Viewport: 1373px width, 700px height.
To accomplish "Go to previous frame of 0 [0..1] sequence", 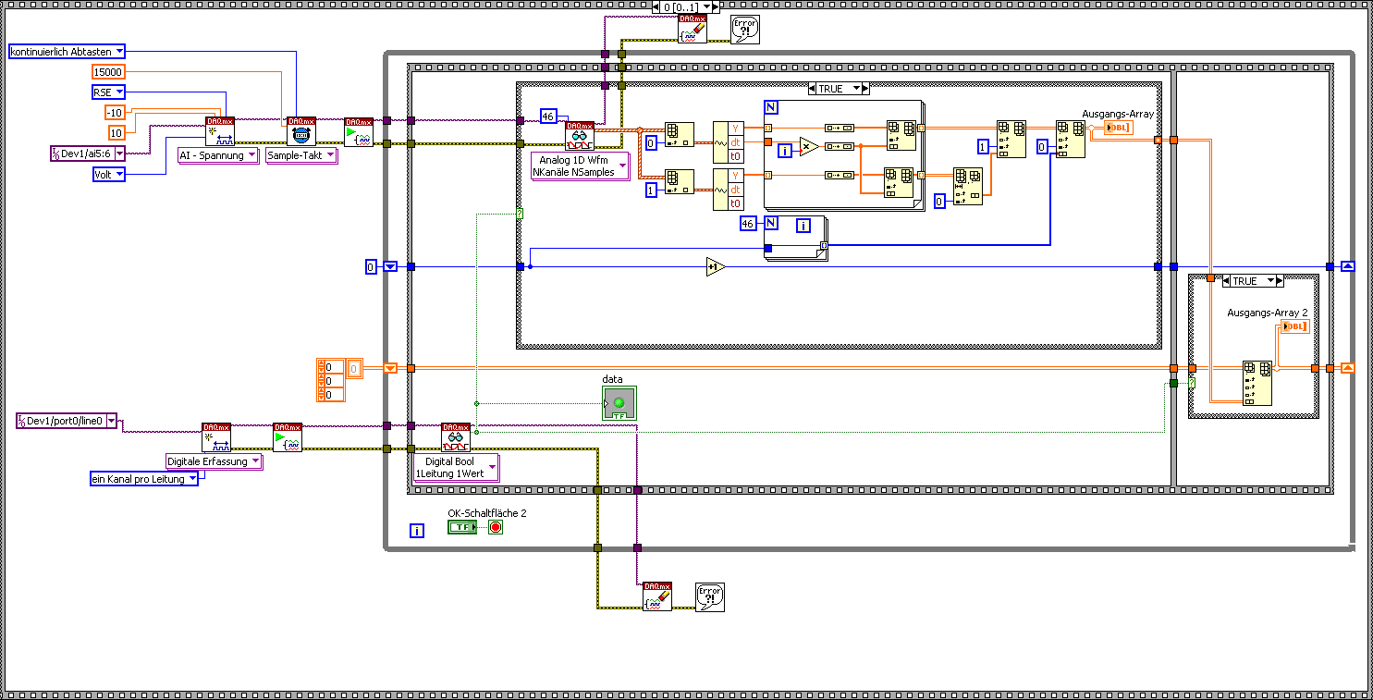I will (x=656, y=6).
